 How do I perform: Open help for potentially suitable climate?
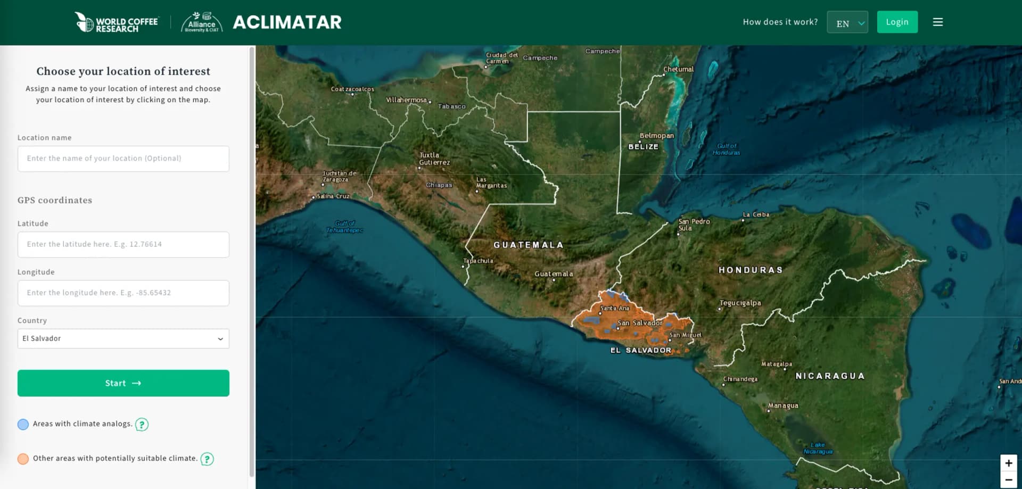(x=207, y=458)
